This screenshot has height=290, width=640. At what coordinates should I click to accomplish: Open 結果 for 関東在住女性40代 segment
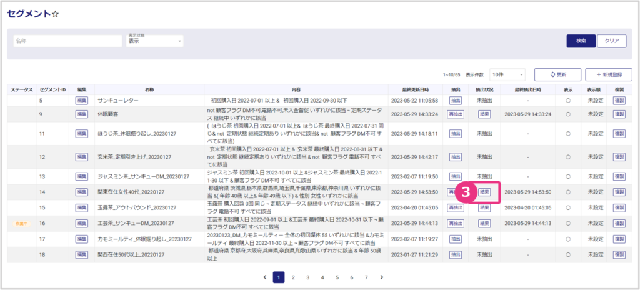485,192
